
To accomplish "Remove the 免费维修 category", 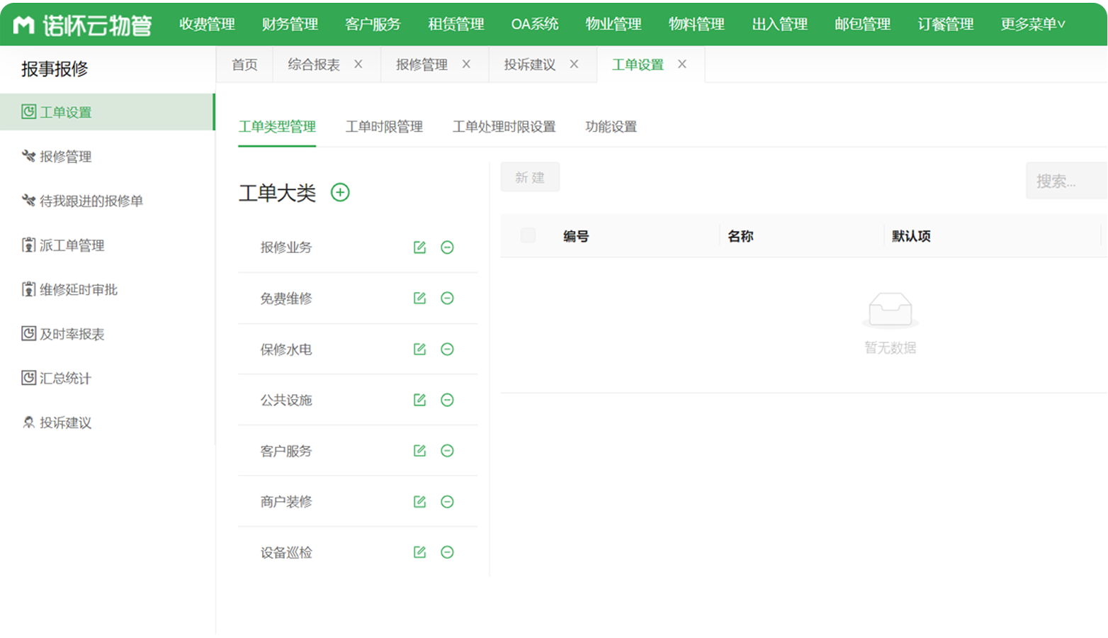I will click(447, 298).
